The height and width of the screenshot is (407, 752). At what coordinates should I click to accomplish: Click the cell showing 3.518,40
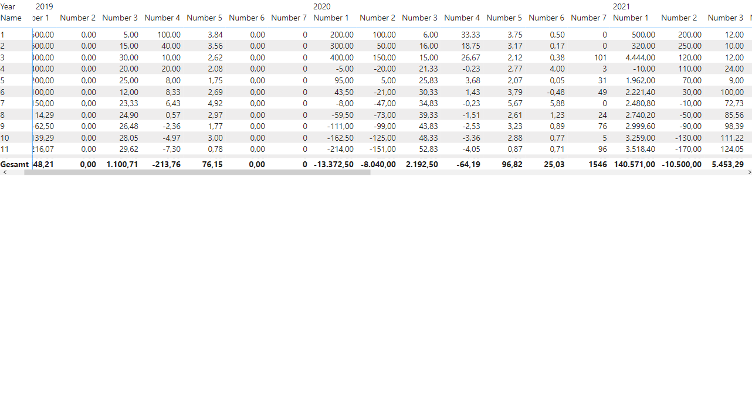641,149
